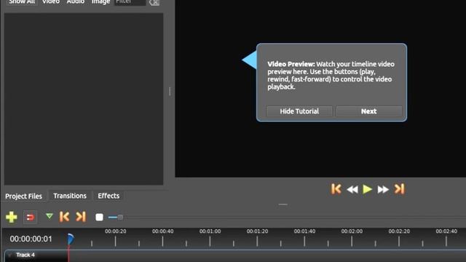
Task: Filter files by Show All
Action: 22,2
